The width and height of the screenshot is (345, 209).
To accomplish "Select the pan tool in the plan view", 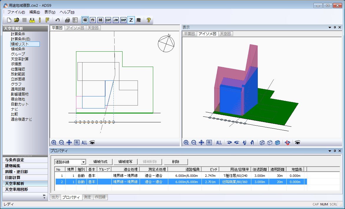I will [x=69, y=142].
